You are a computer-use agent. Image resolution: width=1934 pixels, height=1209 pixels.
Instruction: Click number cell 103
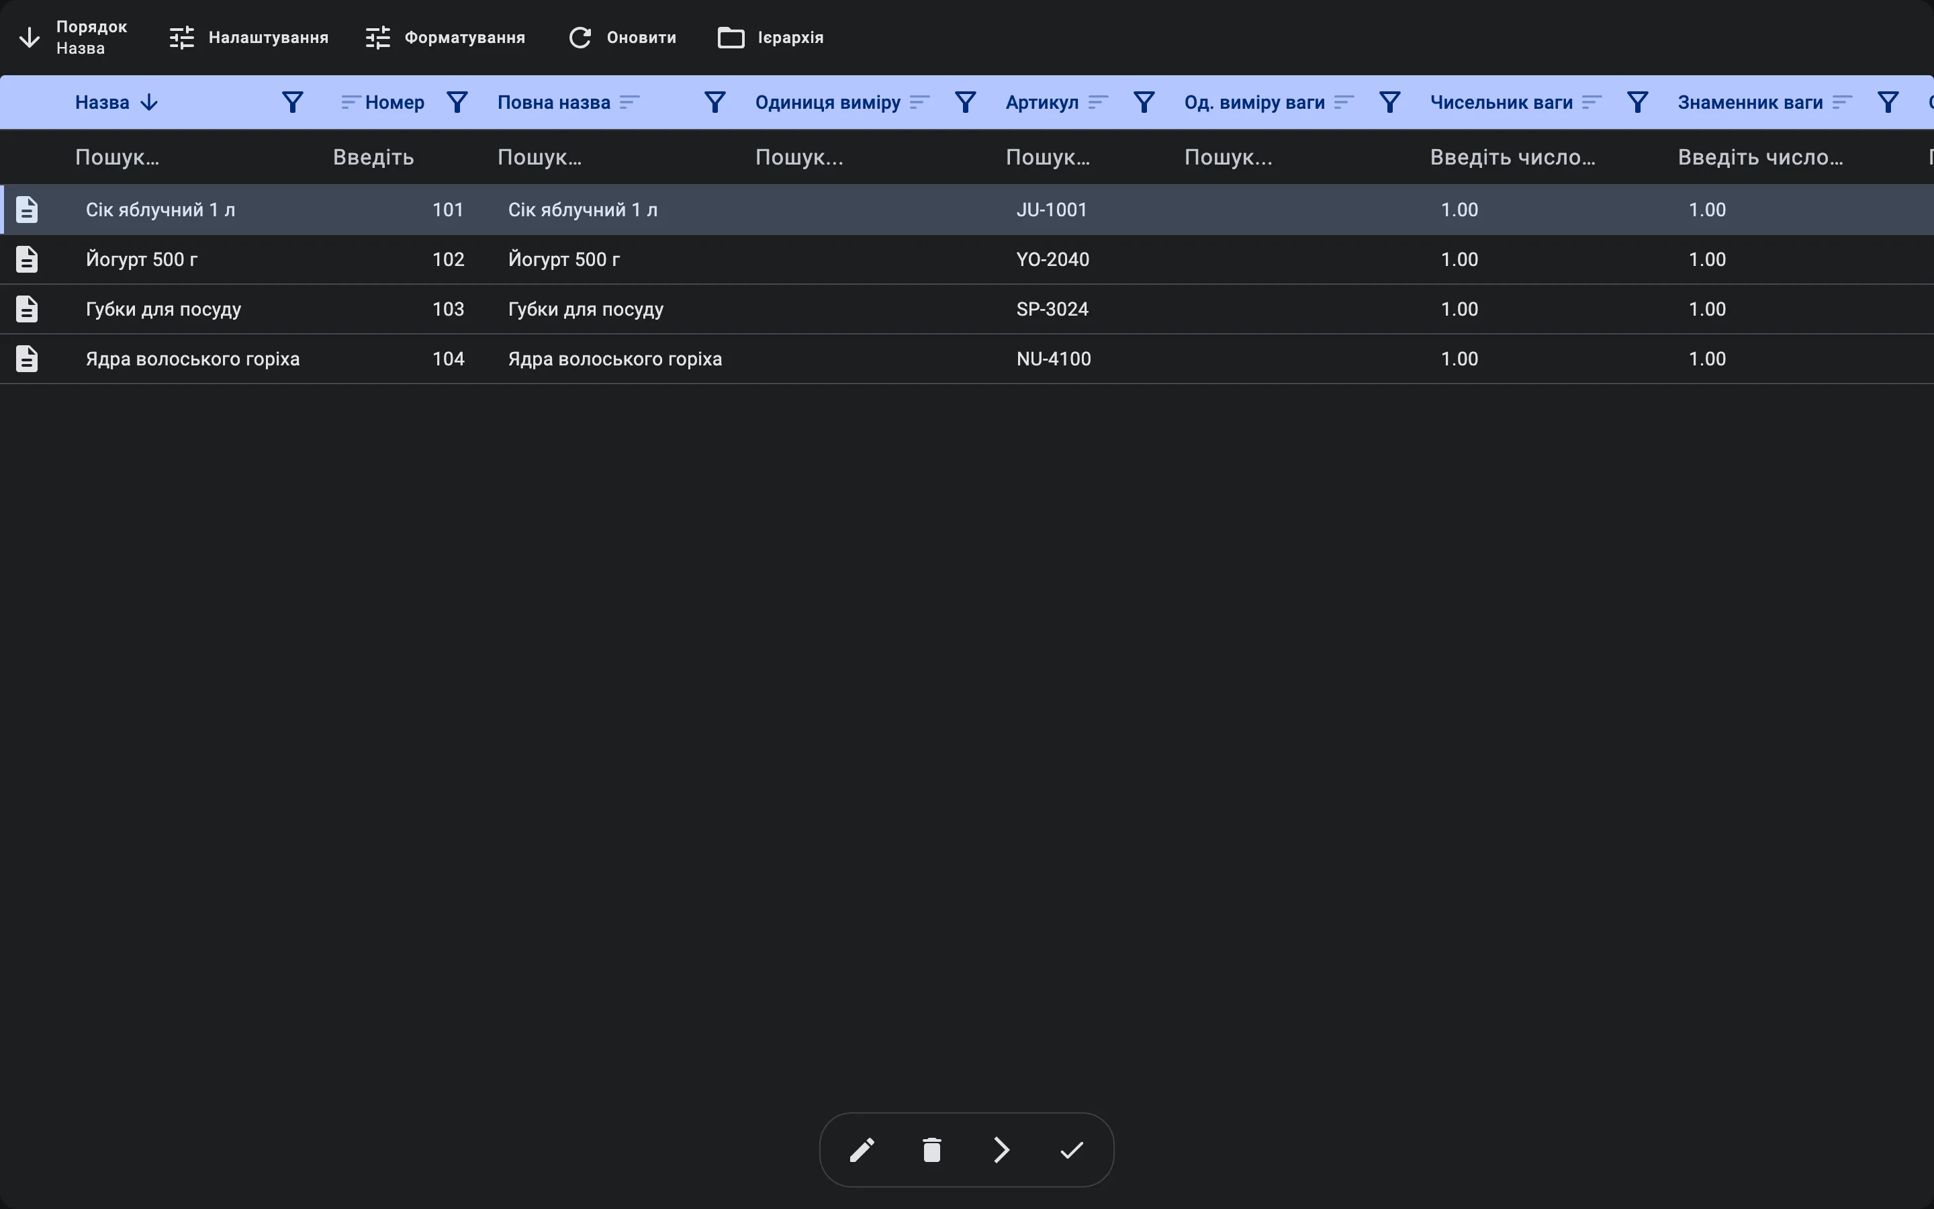(447, 309)
